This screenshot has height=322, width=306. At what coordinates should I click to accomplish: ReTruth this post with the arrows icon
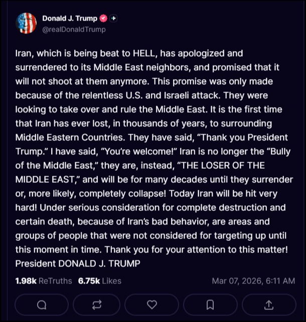[97, 304]
